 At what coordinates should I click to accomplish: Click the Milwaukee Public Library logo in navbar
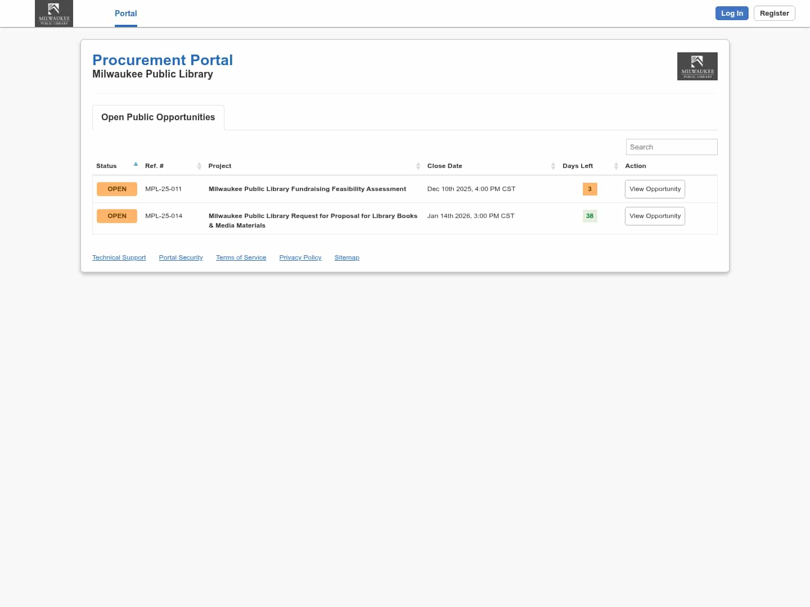(x=54, y=13)
